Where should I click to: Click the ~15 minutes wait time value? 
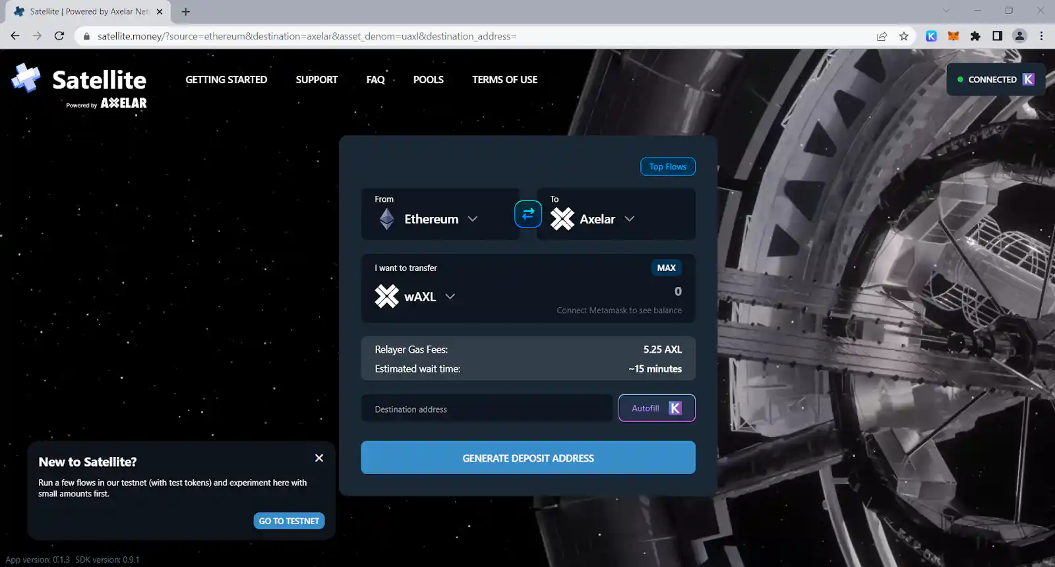coord(655,369)
